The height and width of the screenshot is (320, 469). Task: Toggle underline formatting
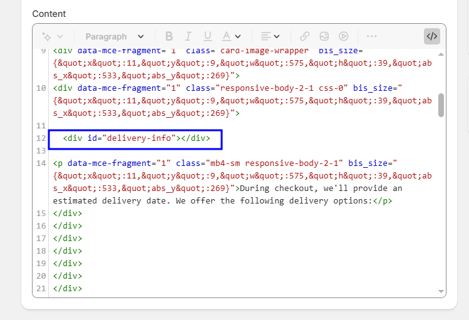point(208,36)
